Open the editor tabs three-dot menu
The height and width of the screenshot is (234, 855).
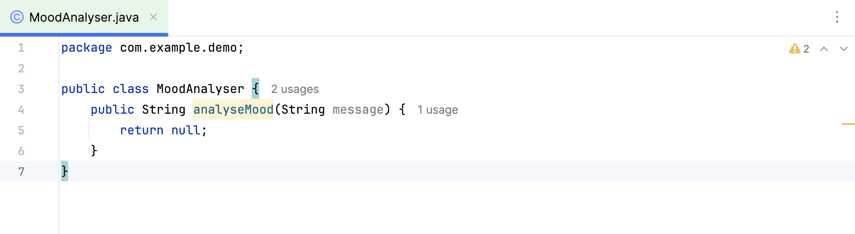[837, 17]
